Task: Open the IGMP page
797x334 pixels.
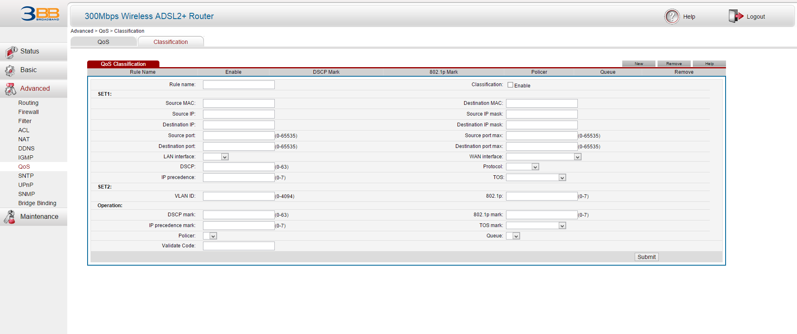Action: [26, 157]
